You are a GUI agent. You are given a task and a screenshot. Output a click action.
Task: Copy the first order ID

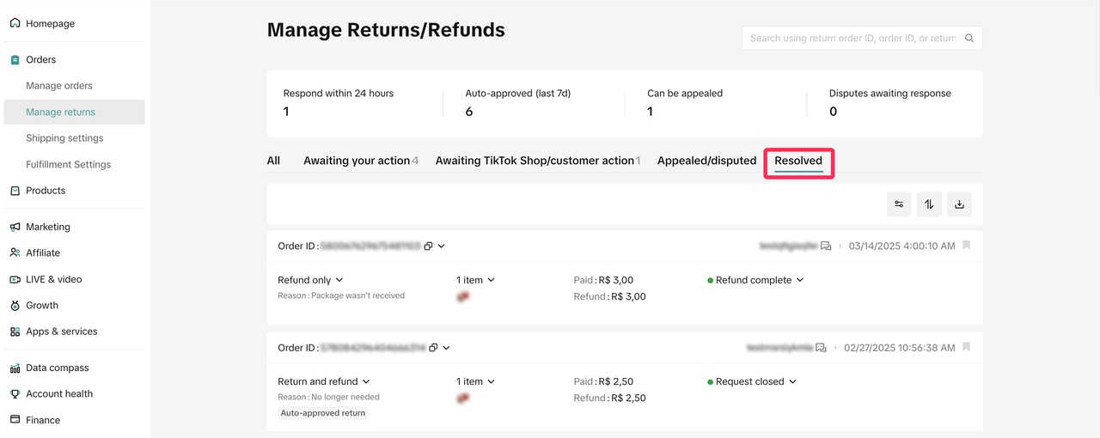[429, 246]
